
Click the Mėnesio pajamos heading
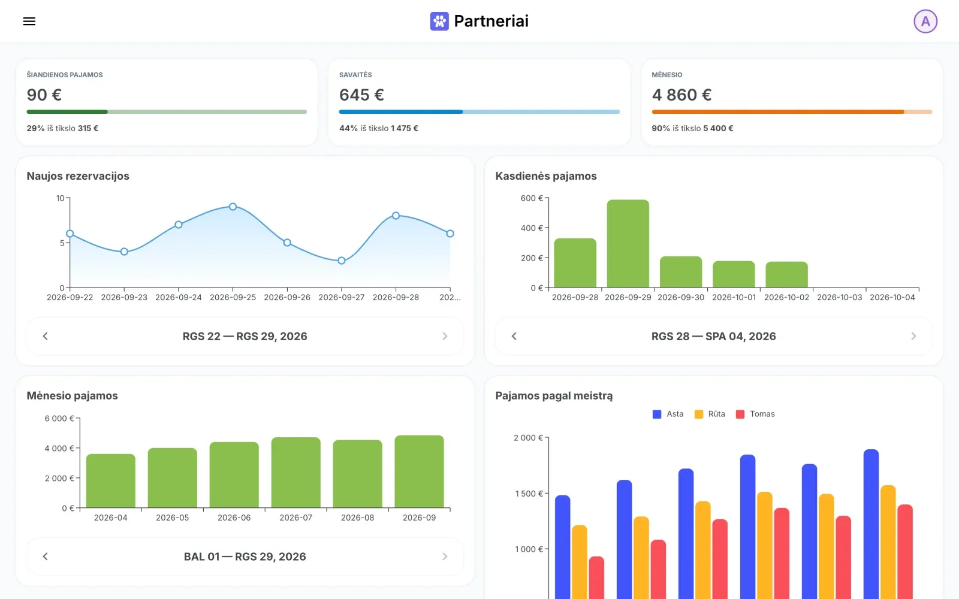[72, 396]
